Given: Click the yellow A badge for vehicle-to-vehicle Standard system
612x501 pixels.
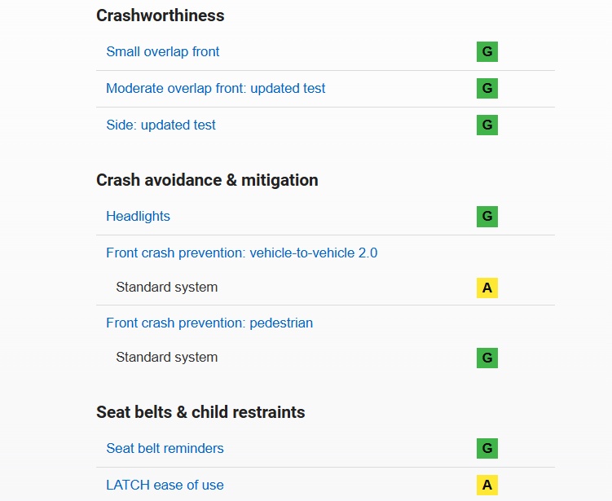Looking at the screenshot, I should coord(487,288).
